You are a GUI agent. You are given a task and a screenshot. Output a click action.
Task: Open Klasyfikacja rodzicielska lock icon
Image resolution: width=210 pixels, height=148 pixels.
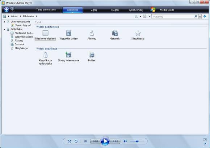[x=45, y=55]
